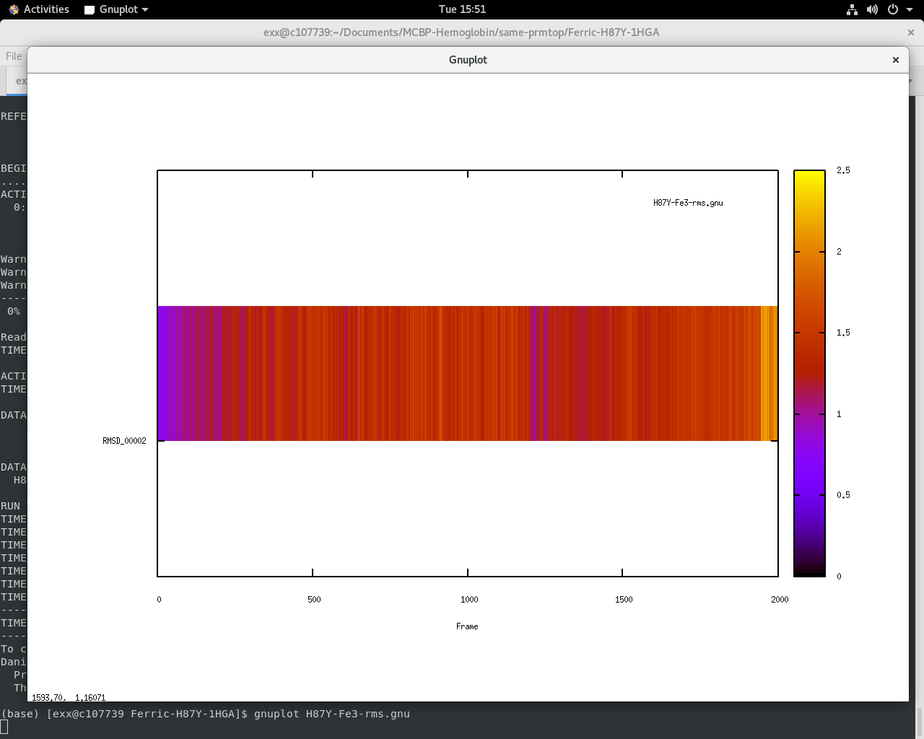924x739 pixels.
Task: Click the RMSD_00002 axis label
Action: point(124,441)
